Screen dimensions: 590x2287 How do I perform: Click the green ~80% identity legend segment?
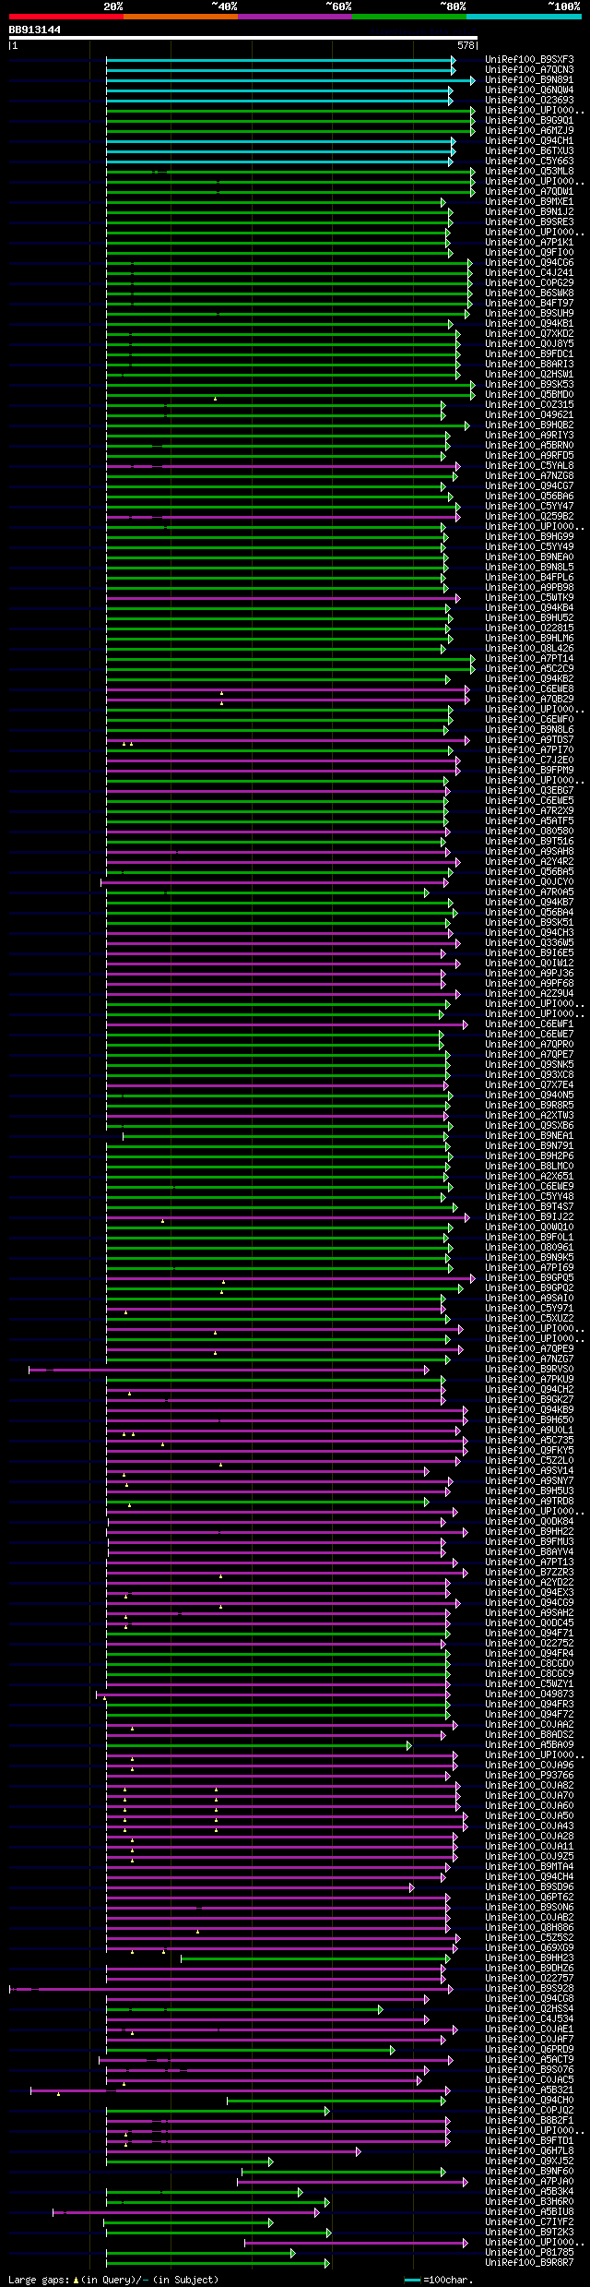click(408, 16)
